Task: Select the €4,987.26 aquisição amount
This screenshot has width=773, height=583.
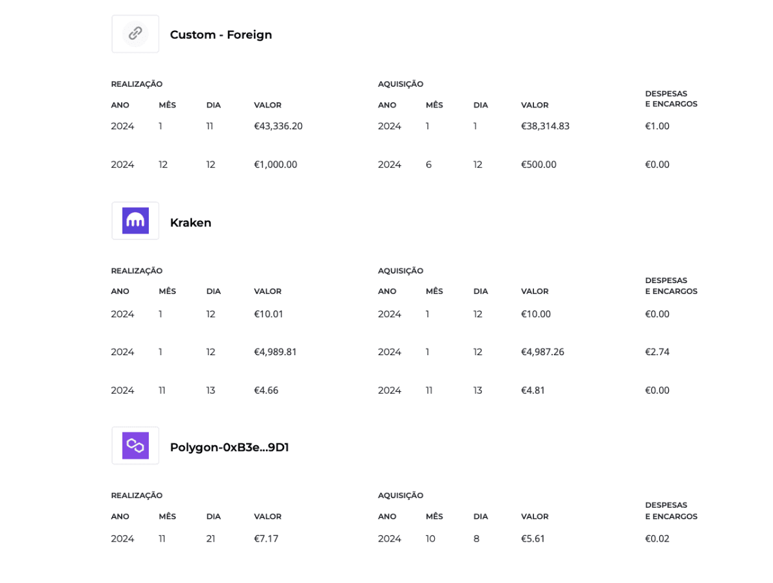Action: [542, 352]
